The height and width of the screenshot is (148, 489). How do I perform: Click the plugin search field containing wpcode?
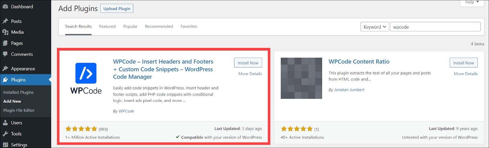pos(435,27)
